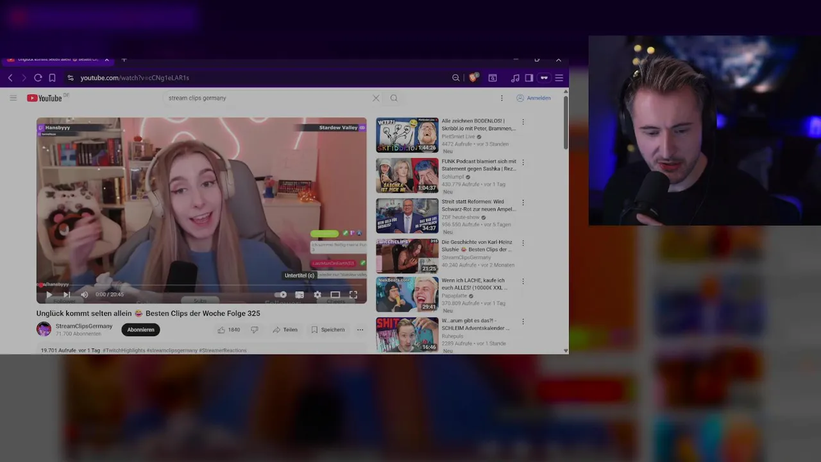Skip to the next video
This screenshot has height=462, width=821.
[67, 295]
